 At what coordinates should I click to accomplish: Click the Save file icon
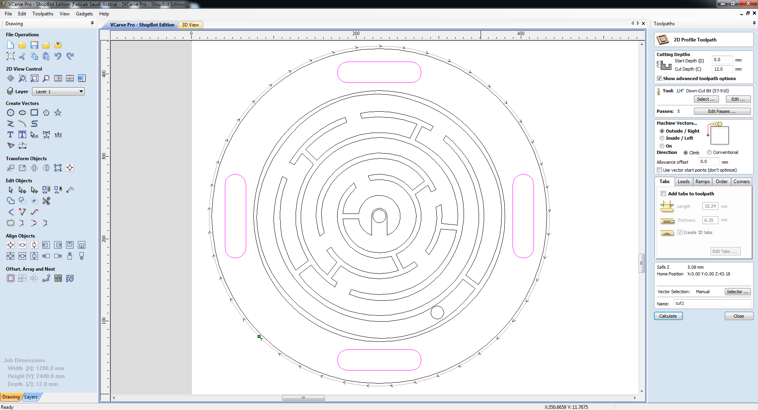[34, 45]
